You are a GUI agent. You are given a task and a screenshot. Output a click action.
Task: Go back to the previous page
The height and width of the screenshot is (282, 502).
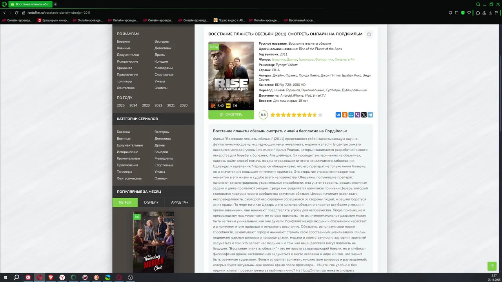5,13
